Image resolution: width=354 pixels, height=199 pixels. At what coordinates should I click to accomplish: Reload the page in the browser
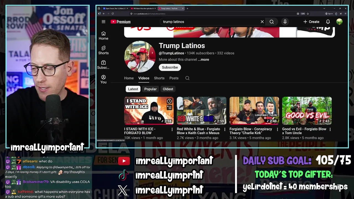(x=113, y=14)
